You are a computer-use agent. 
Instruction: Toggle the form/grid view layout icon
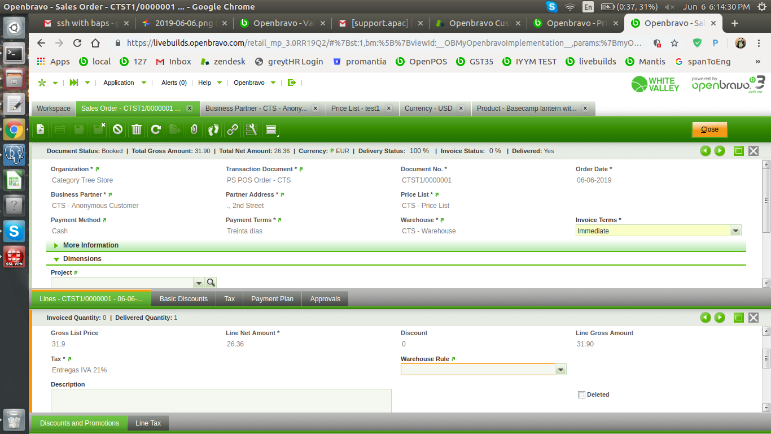pos(271,130)
